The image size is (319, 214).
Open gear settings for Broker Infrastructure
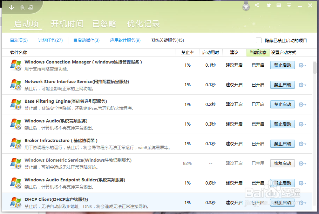click(x=302, y=144)
